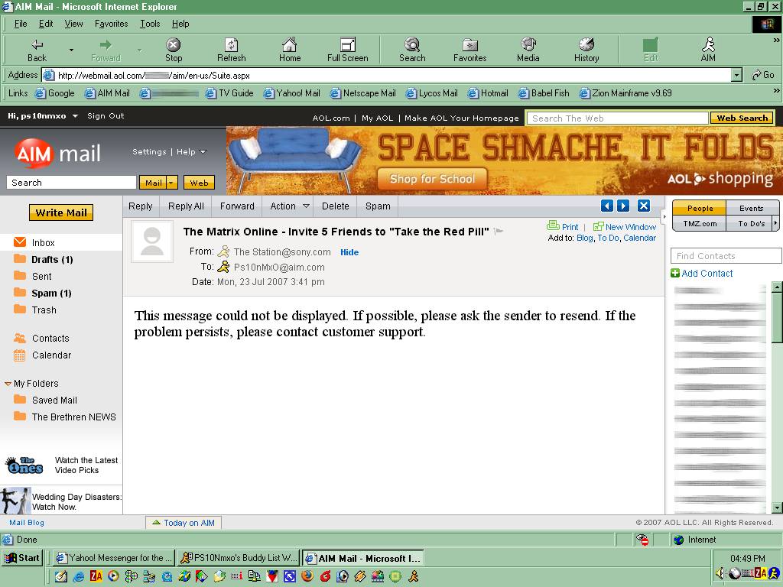Open Back button history dropdown

click(71, 50)
